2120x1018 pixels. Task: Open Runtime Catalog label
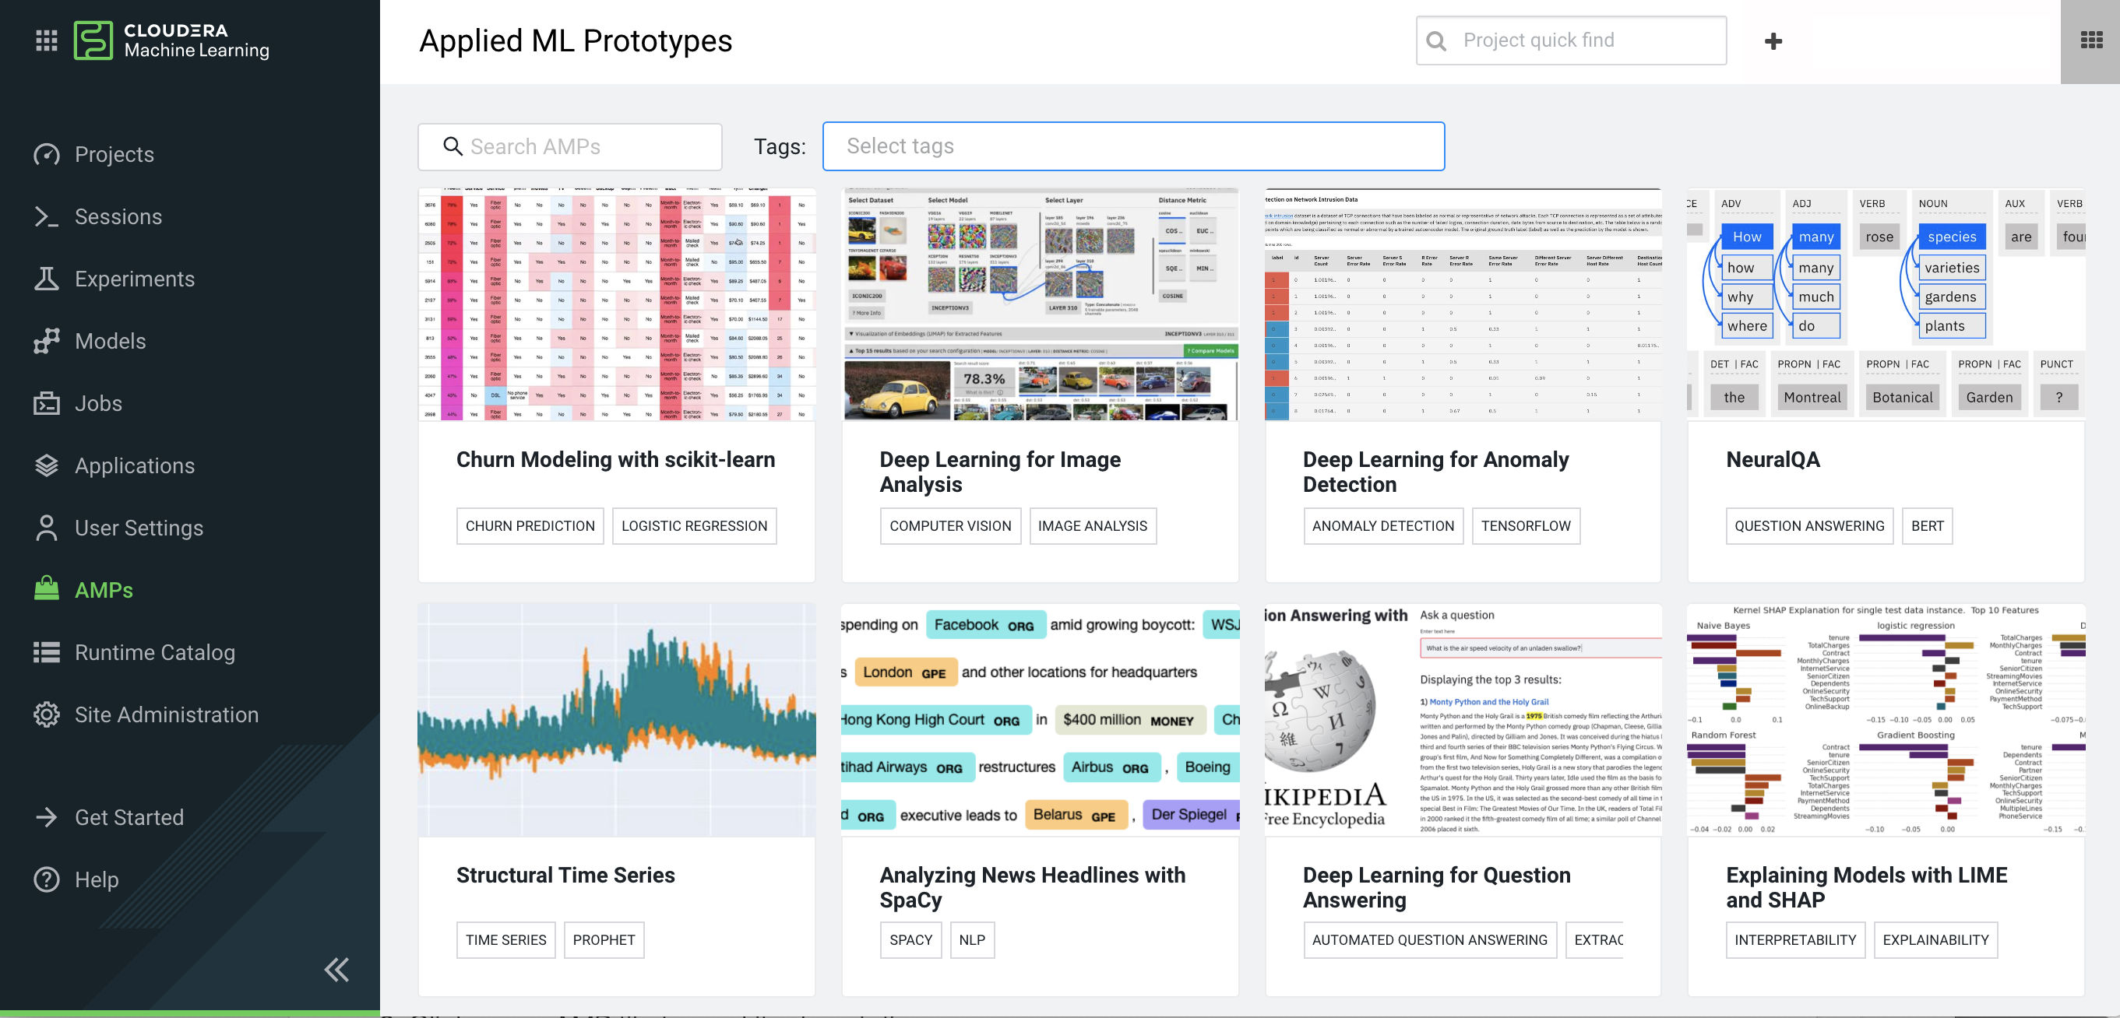[x=155, y=652]
